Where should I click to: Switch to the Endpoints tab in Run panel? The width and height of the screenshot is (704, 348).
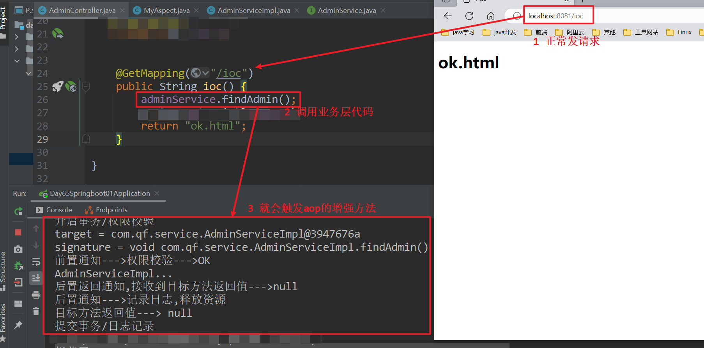tap(106, 210)
